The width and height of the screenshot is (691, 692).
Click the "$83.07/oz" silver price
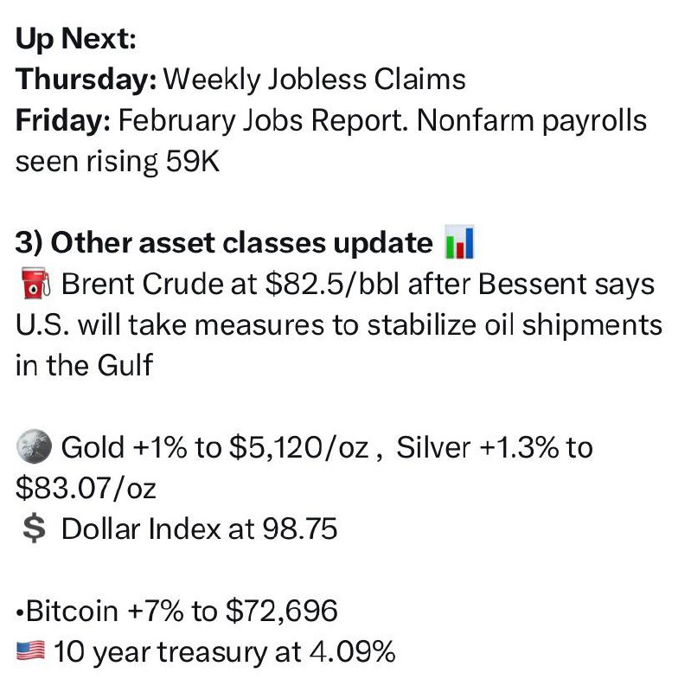[x=86, y=488]
